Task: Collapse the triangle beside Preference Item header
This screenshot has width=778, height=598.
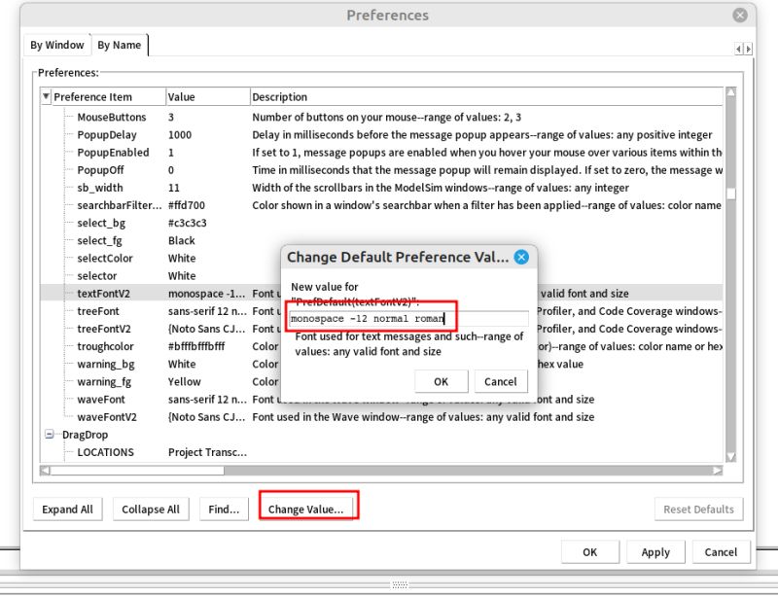Action: (x=46, y=96)
